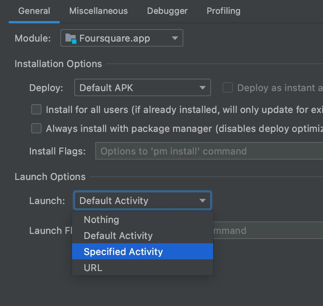
Task: Enable Install for all users checkbox
Action: (x=36, y=109)
